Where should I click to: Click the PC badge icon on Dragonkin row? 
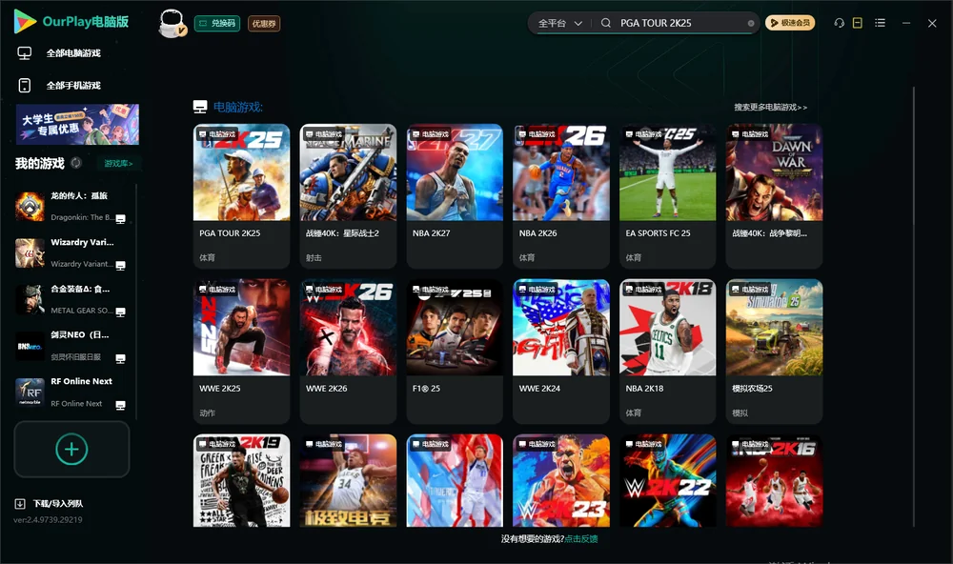[120, 219]
